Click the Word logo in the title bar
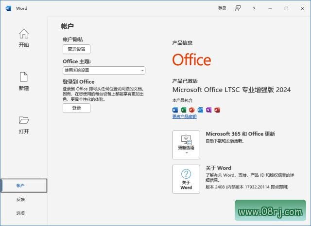Screen dimensions: 311x226 click(8, 8)
